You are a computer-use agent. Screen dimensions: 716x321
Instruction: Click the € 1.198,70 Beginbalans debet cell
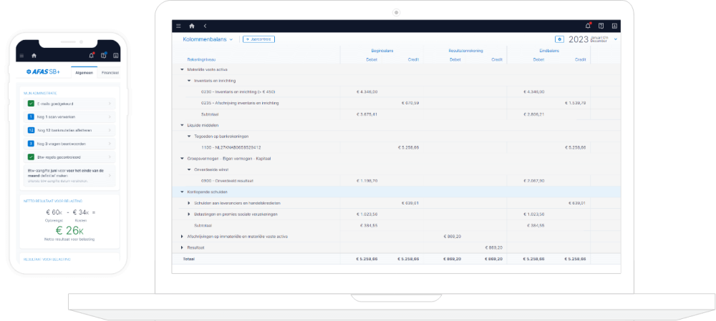pyautogui.click(x=367, y=181)
